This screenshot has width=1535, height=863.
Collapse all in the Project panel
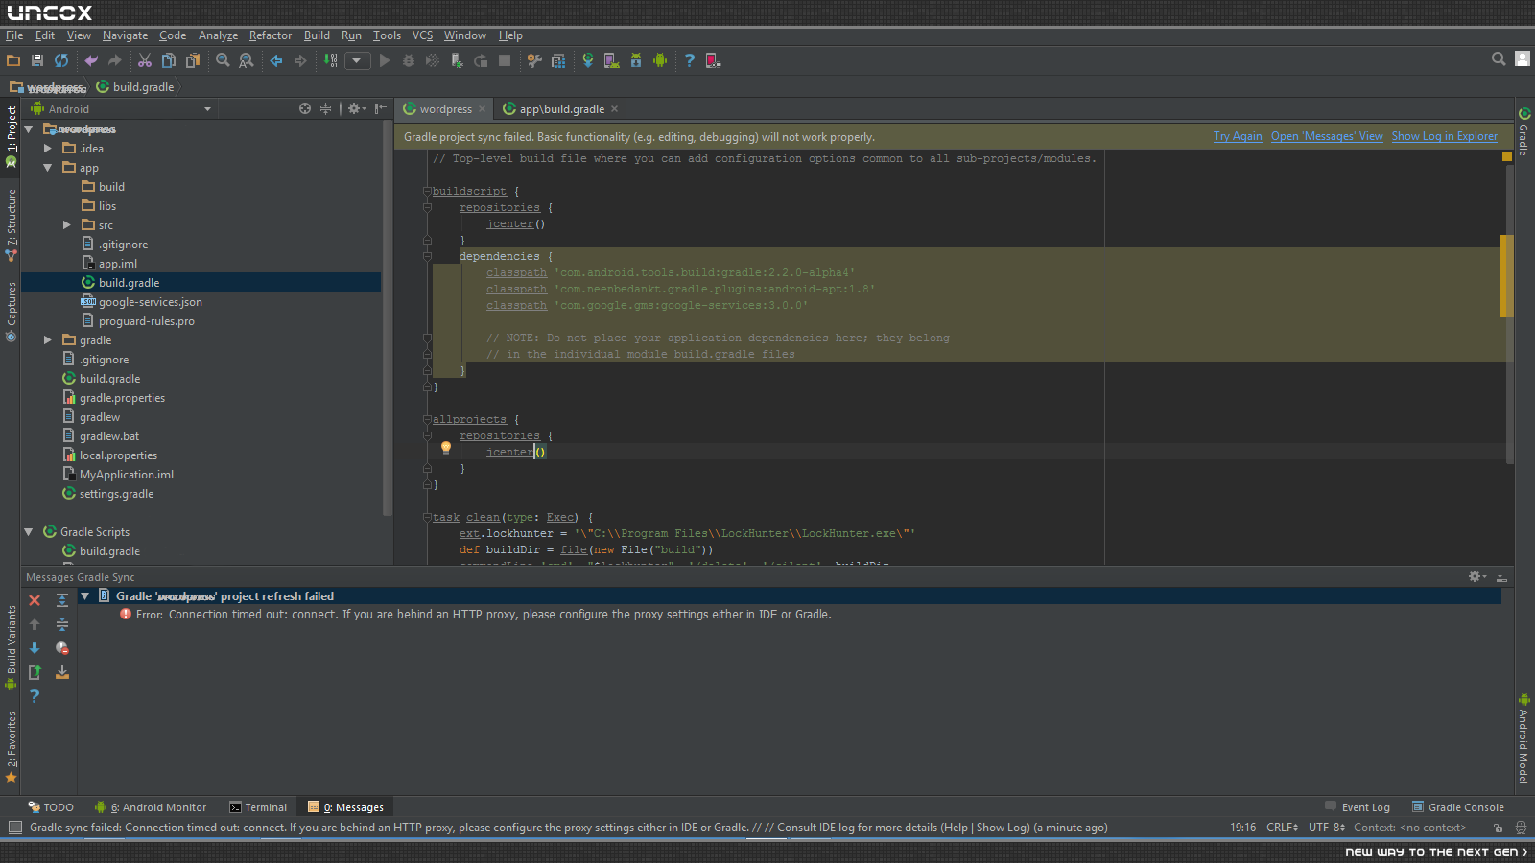tap(325, 108)
